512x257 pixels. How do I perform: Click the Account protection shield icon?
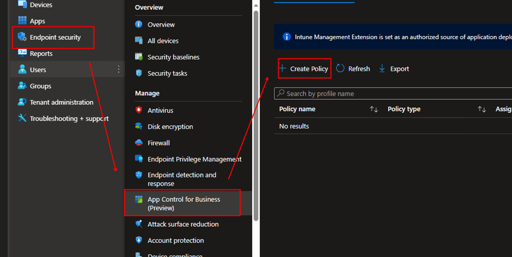[139, 240]
